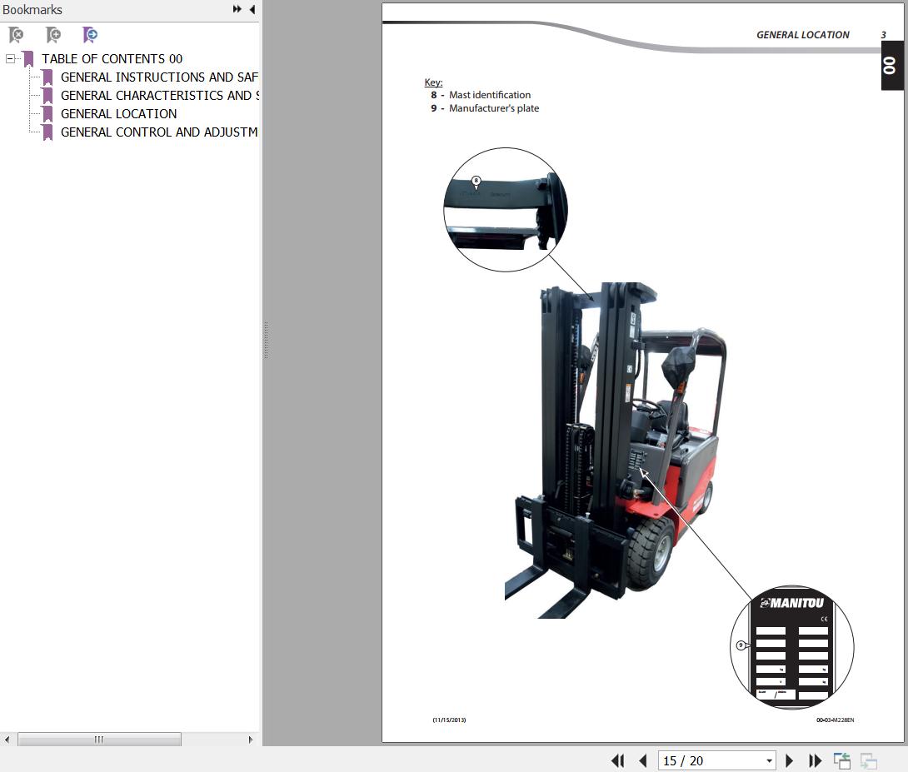Jump to the first page

click(617, 760)
